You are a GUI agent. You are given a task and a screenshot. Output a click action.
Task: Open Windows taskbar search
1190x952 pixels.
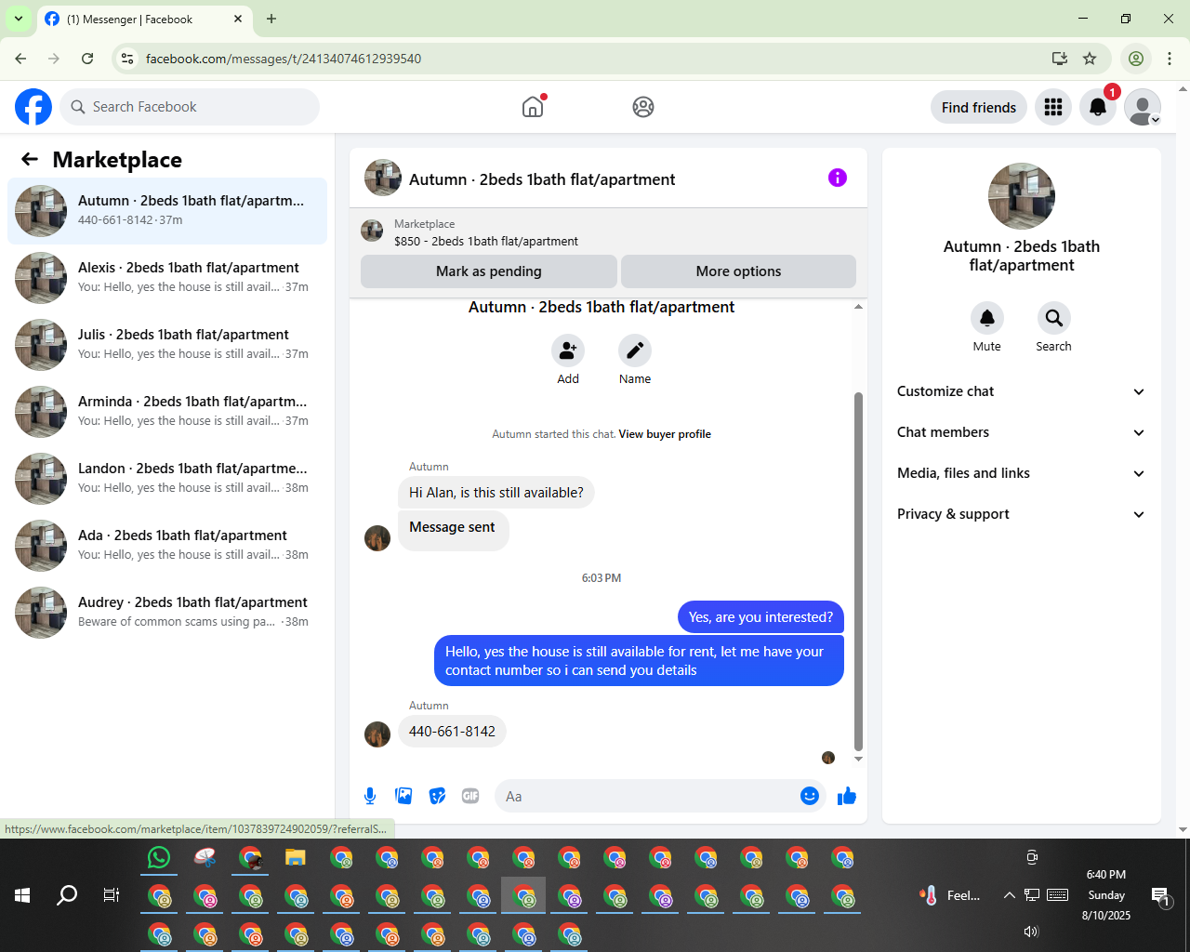click(67, 895)
